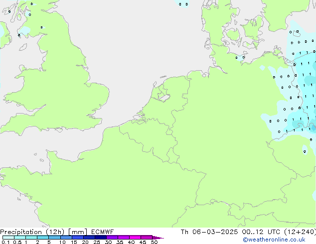Open the weatheronline.co.uk copyright link
Image resolution: width=316 pixels, height=244 pixels.
274,240
